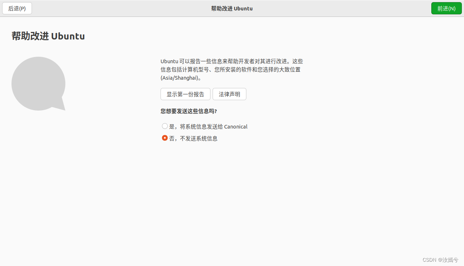Click the 帮助改进 Ubuntu window title

[x=232, y=8]
